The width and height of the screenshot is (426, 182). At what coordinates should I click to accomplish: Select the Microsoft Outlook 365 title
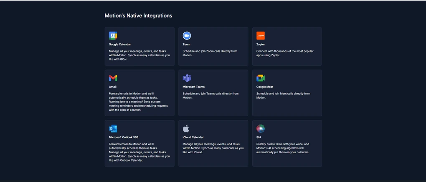124,137
